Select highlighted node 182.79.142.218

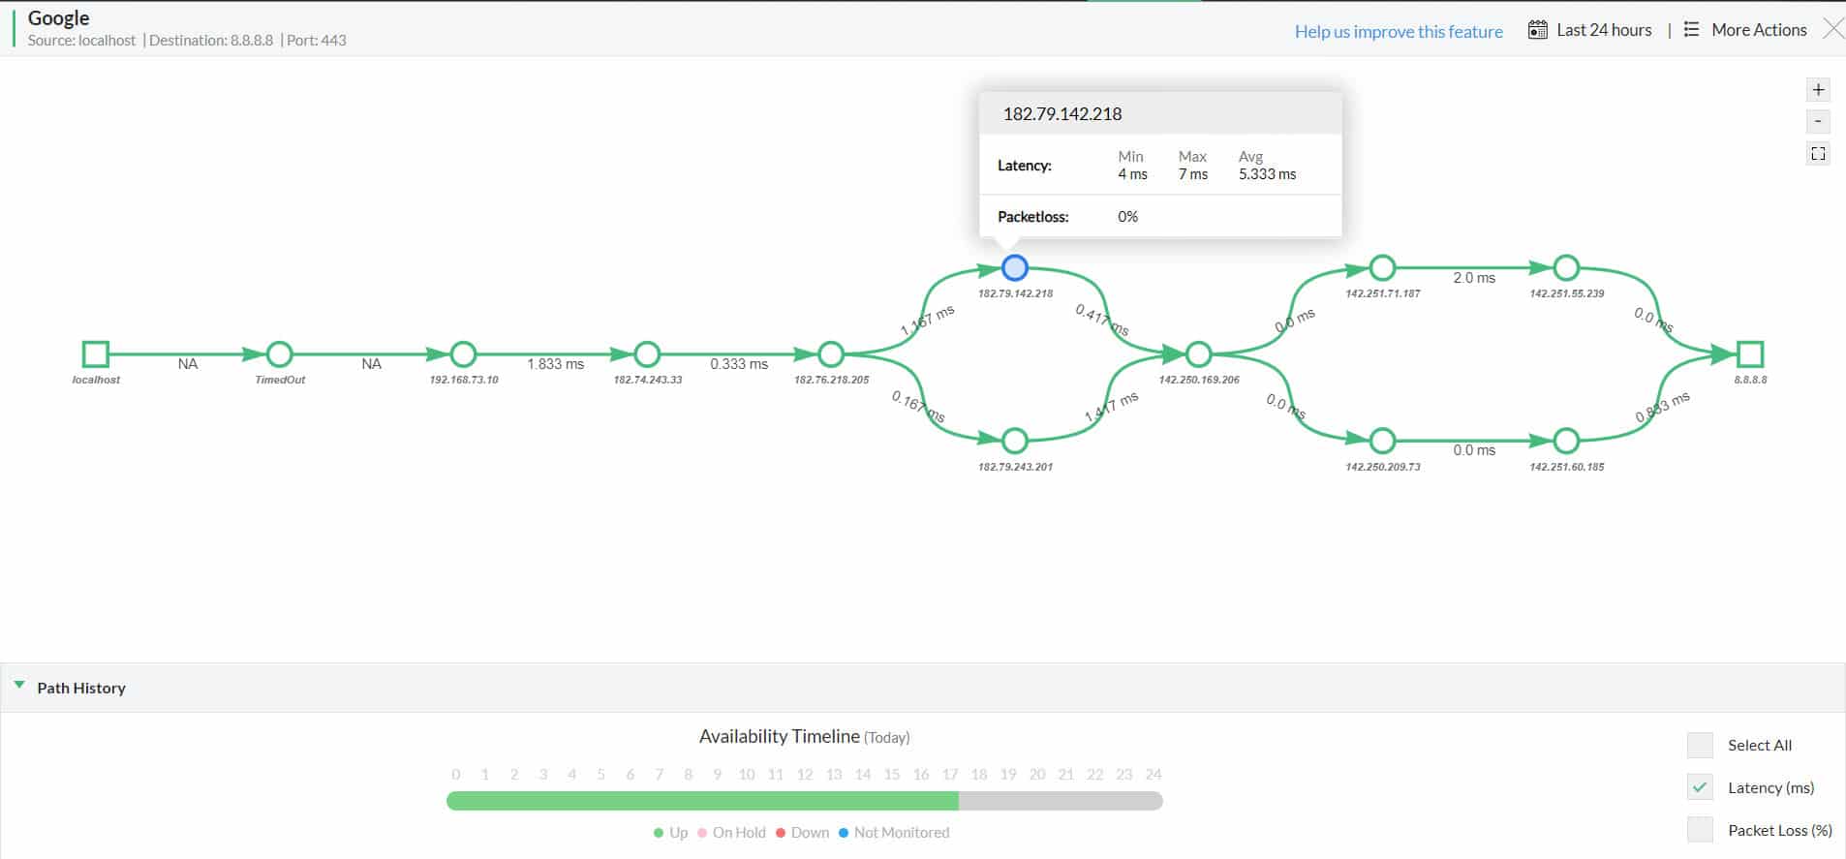[1014, 267]
